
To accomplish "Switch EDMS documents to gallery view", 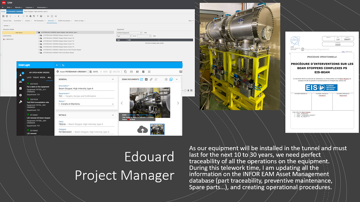I will tap(171, 80).
